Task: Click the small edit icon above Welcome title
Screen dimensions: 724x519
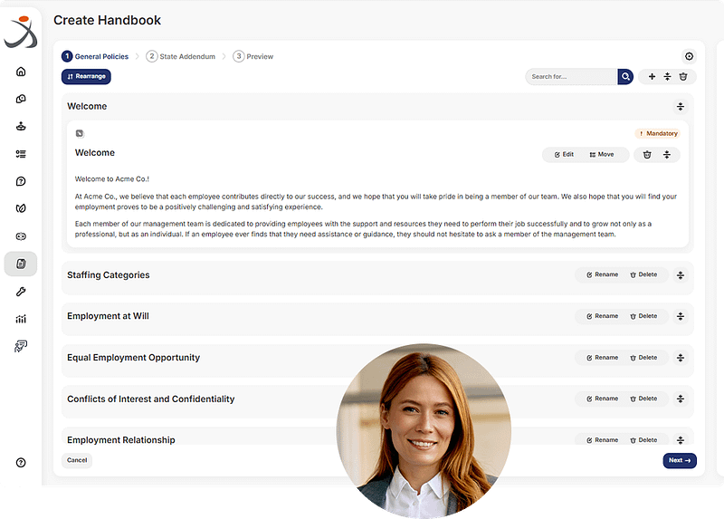Action: 80,133
